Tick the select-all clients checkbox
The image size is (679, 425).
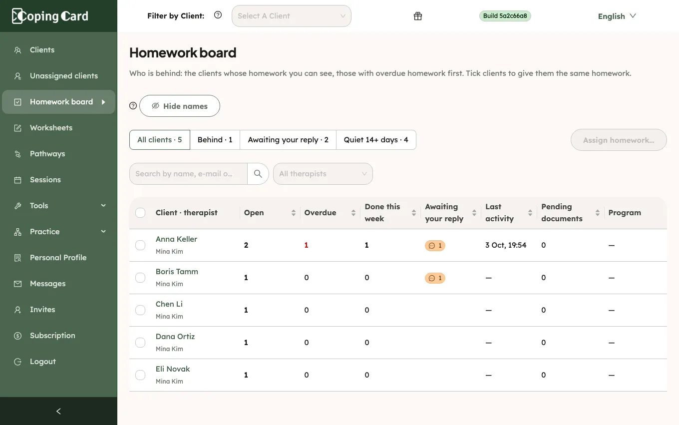click(140, 213)
